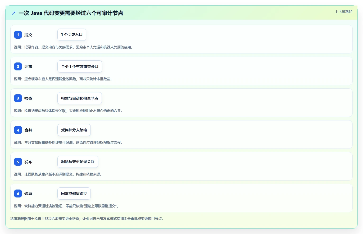
Task: Select the 回滚或修复路径 chip
Action: (74, 193)
